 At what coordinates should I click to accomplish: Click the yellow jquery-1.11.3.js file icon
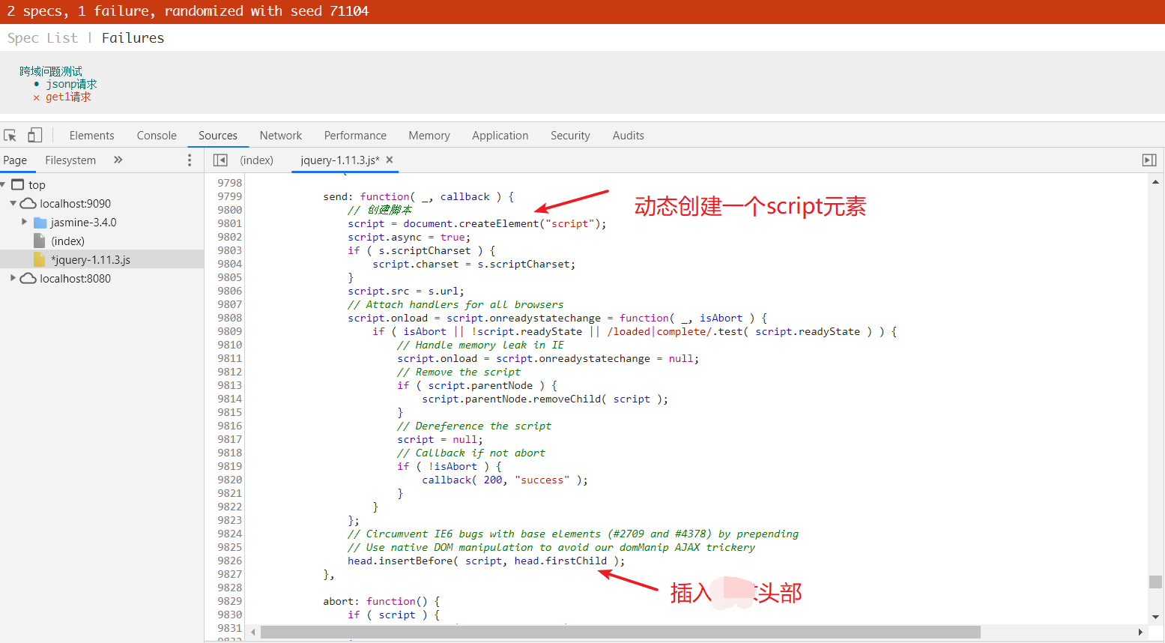38,259
